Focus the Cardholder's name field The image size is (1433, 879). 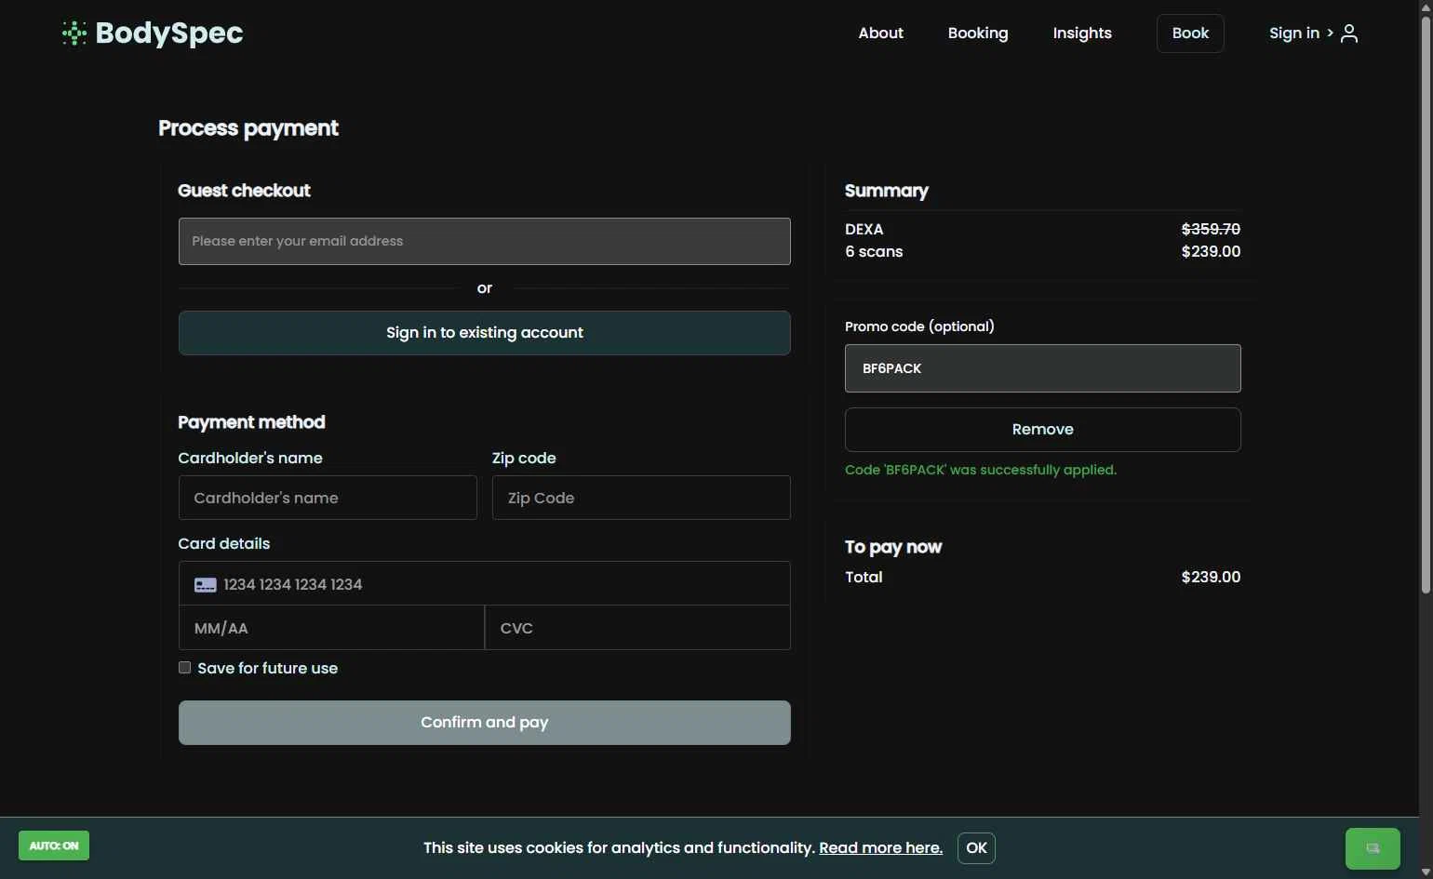[328, 498]
